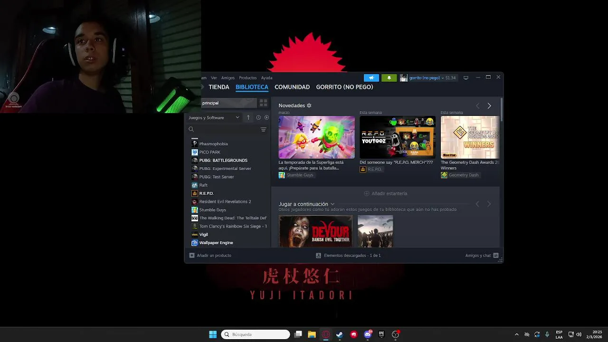Viewport: 608px width, 342px height.
Task: Open the Amigos menu
Action: pos(228,78)
